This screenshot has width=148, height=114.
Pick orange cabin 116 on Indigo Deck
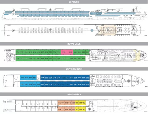(59, 103)
